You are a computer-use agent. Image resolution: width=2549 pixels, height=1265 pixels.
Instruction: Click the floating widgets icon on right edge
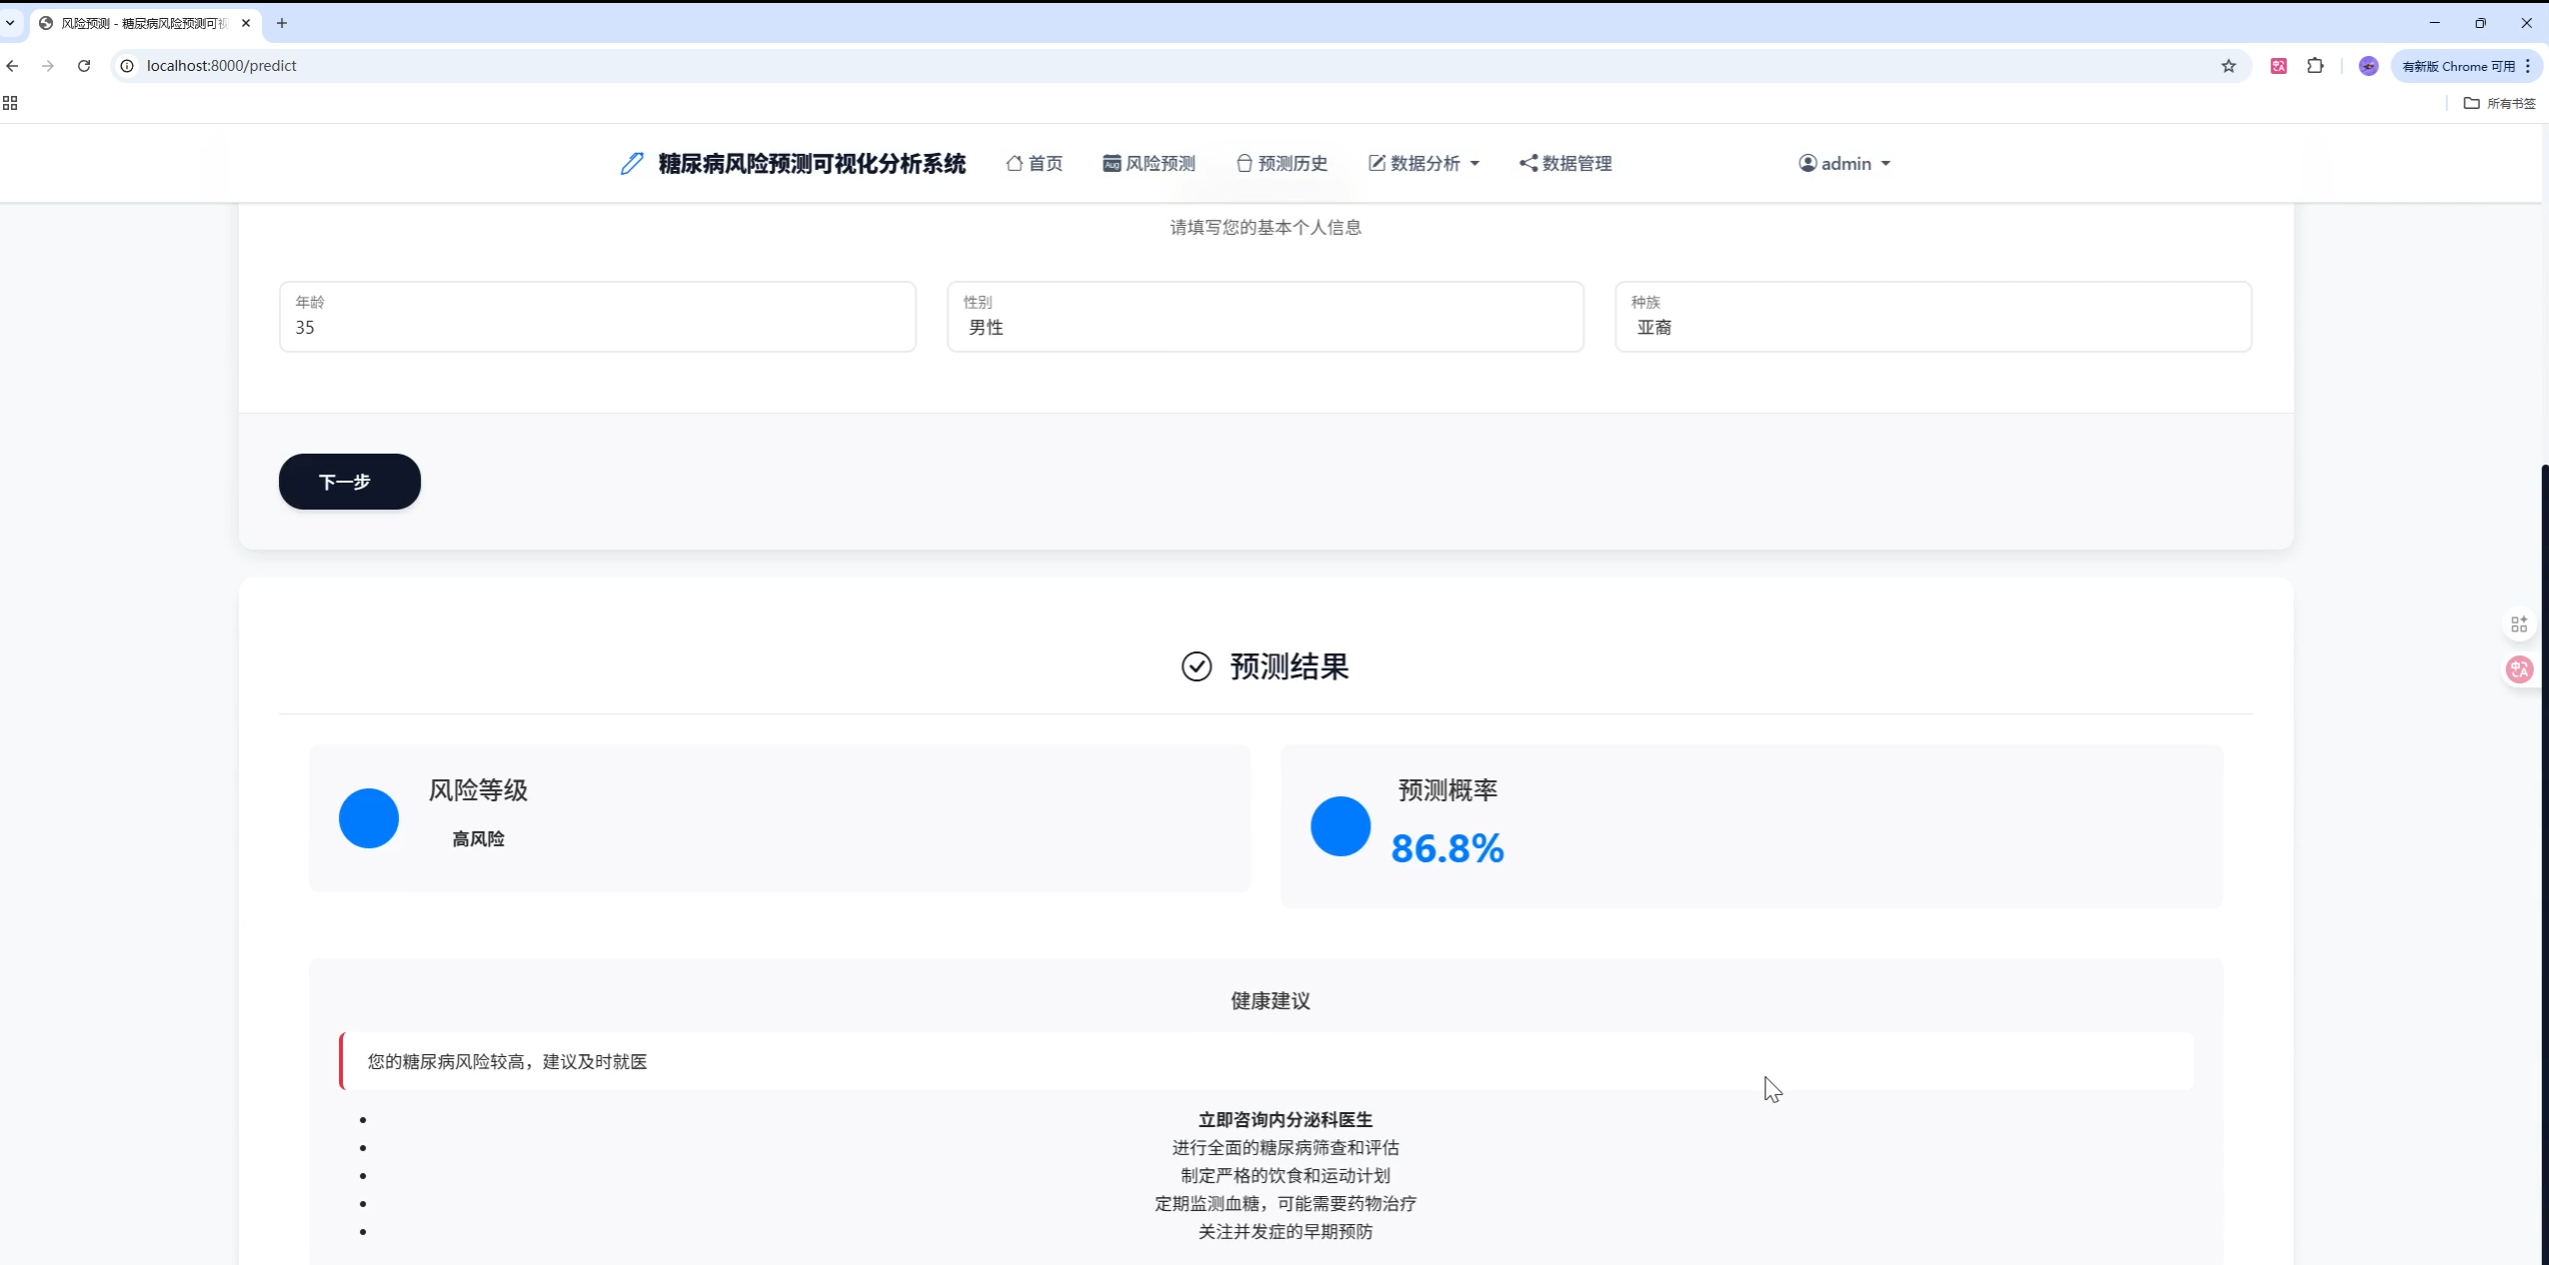[2518, 623]
